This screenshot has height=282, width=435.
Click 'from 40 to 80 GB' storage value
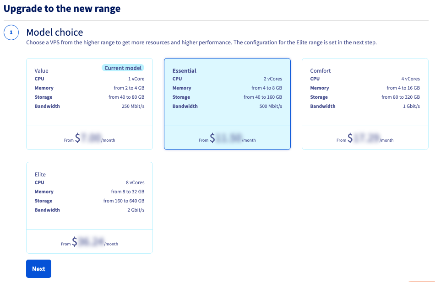[126, 97]
